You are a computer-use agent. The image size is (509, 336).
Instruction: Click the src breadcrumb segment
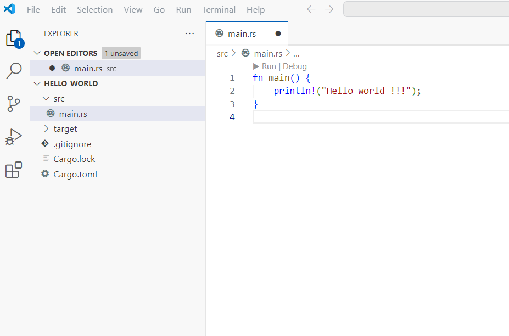tap(222, 54)
